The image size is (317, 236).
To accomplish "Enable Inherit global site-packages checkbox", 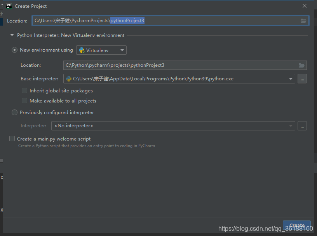I will [24, 90].
